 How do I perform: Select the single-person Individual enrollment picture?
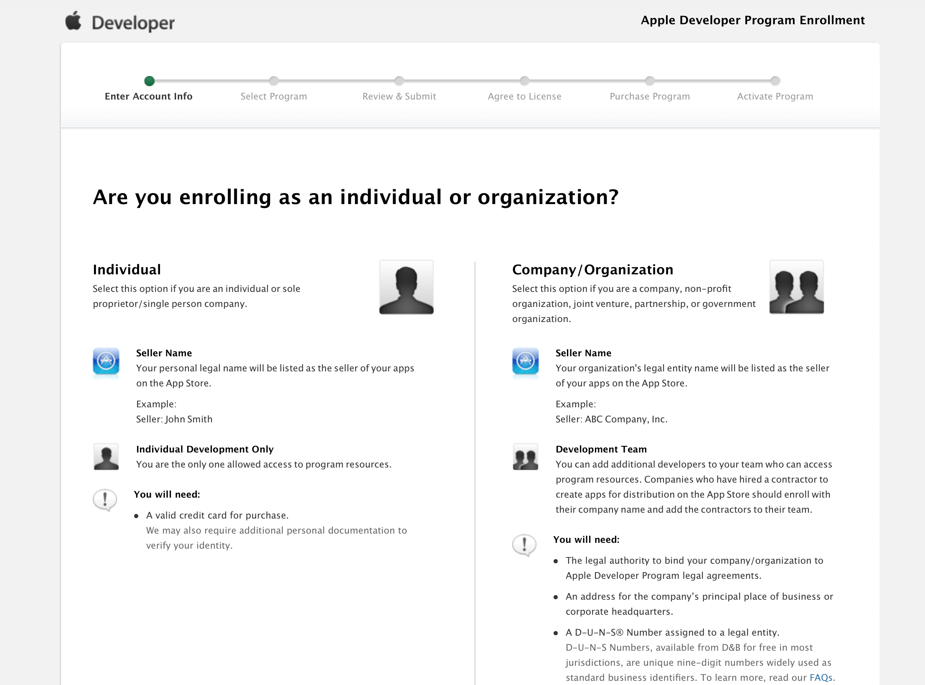(x=406, y=287)
